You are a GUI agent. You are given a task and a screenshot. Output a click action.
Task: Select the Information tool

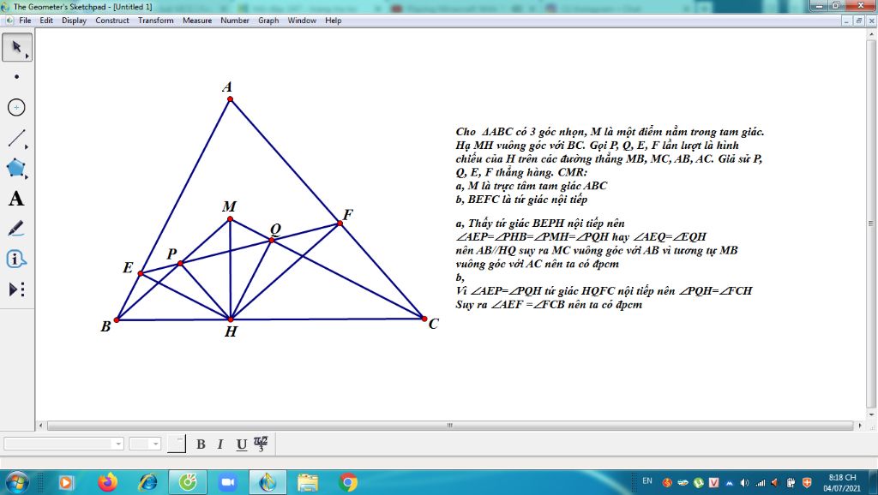point(17,259)
